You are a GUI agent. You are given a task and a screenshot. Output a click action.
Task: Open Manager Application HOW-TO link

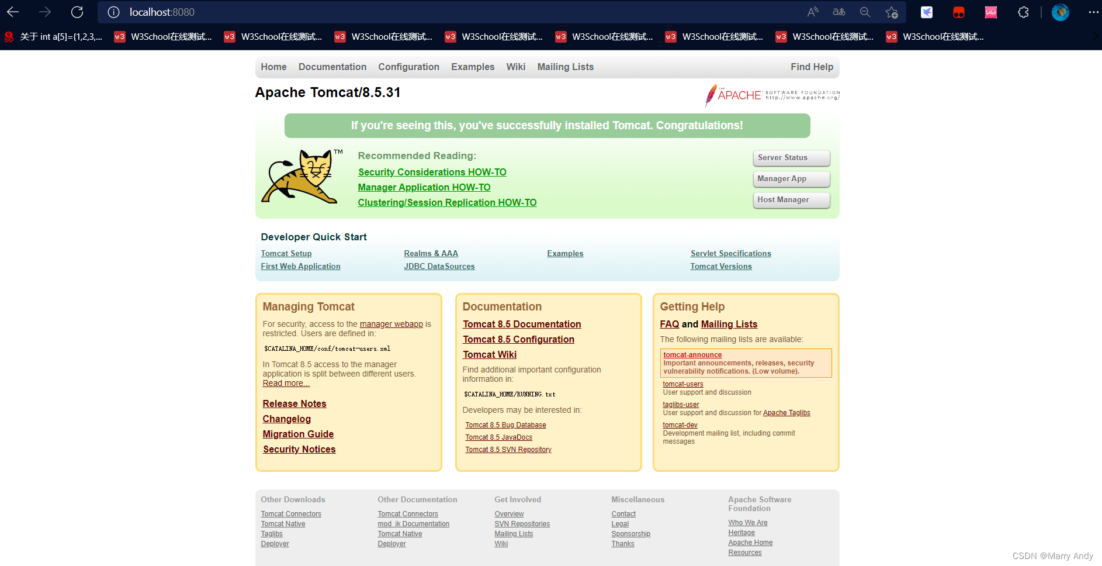point(424,188)
